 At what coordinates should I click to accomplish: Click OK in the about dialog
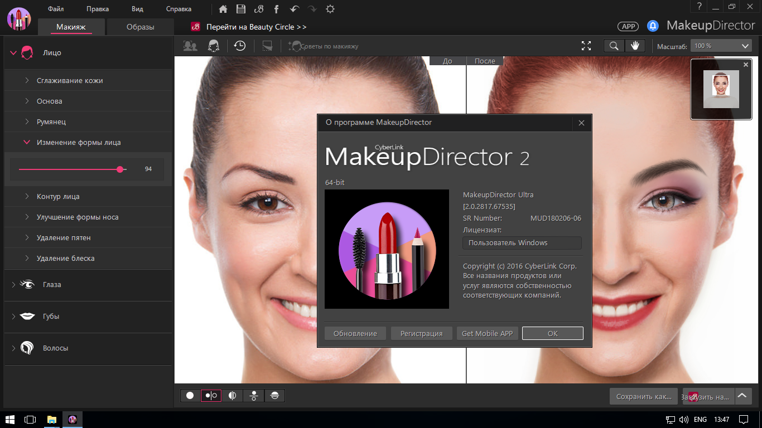tap(552, 333)
